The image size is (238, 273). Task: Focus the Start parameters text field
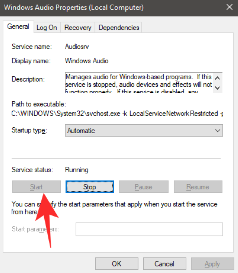click(149, 229)
